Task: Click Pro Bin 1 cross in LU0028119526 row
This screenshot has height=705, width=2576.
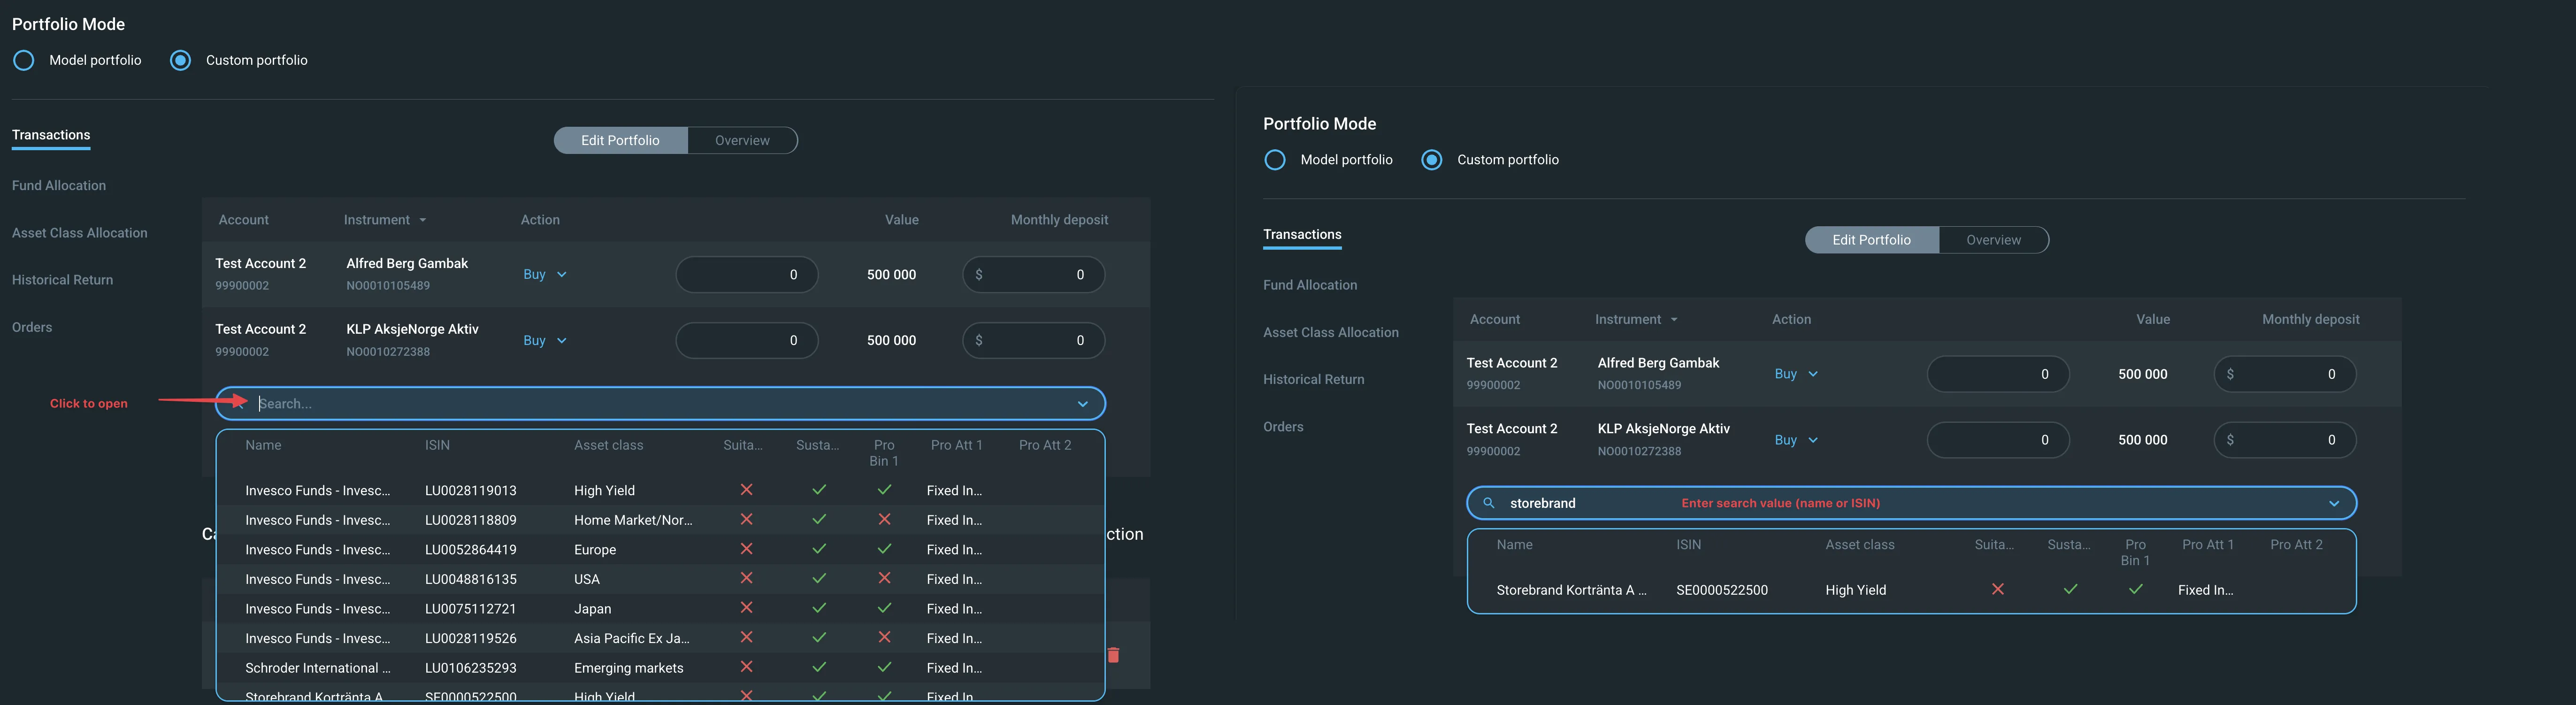Action: tap(884, 638)
